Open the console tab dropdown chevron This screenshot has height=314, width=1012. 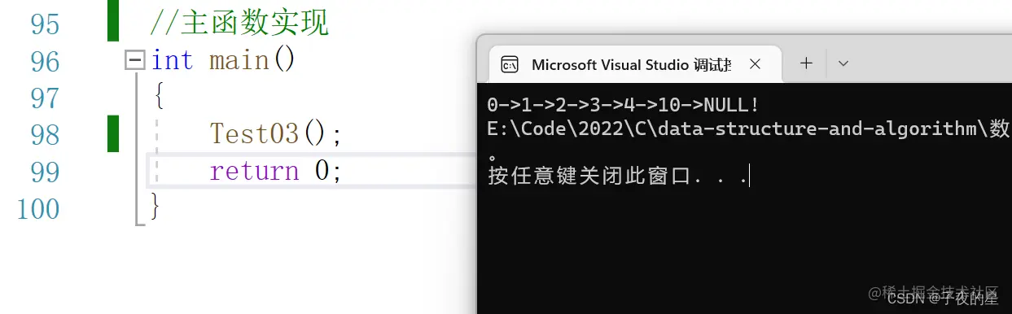click(x=843, y=63)
